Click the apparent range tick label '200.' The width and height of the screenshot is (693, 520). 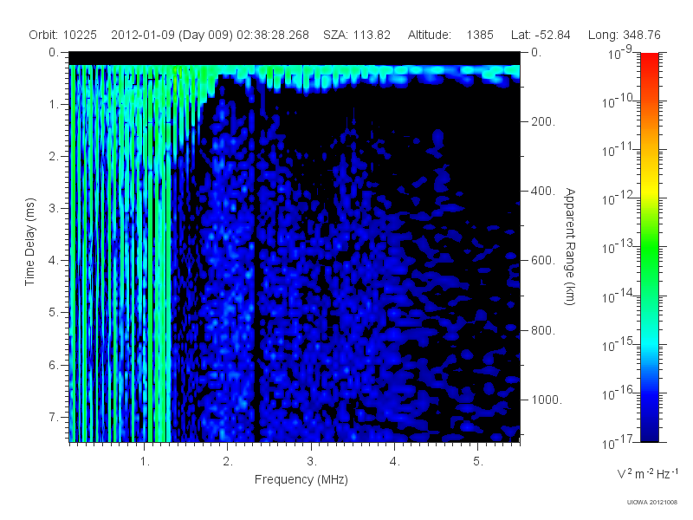click(x=543, y=121)
